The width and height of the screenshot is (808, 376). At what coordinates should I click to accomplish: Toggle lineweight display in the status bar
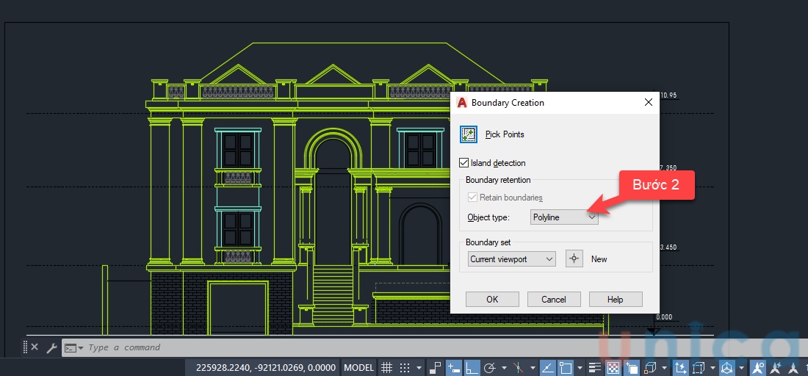click(594, 368)
